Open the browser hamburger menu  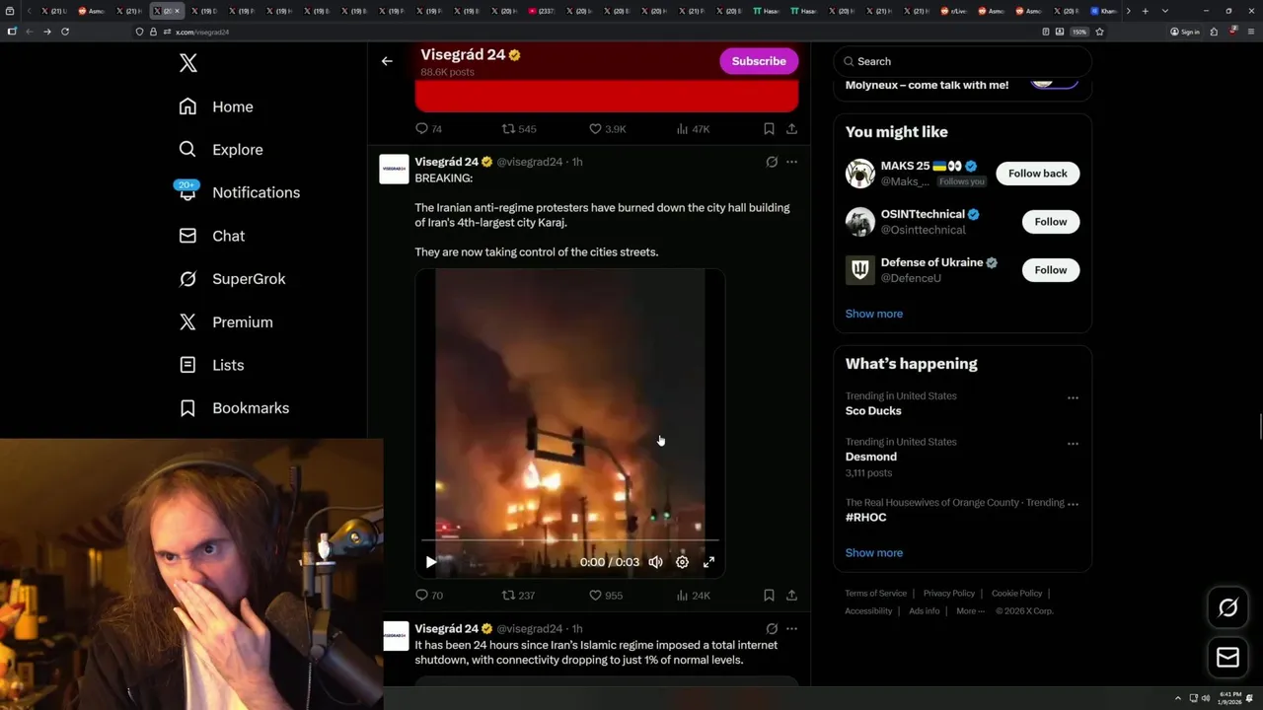click(1251, 32)
